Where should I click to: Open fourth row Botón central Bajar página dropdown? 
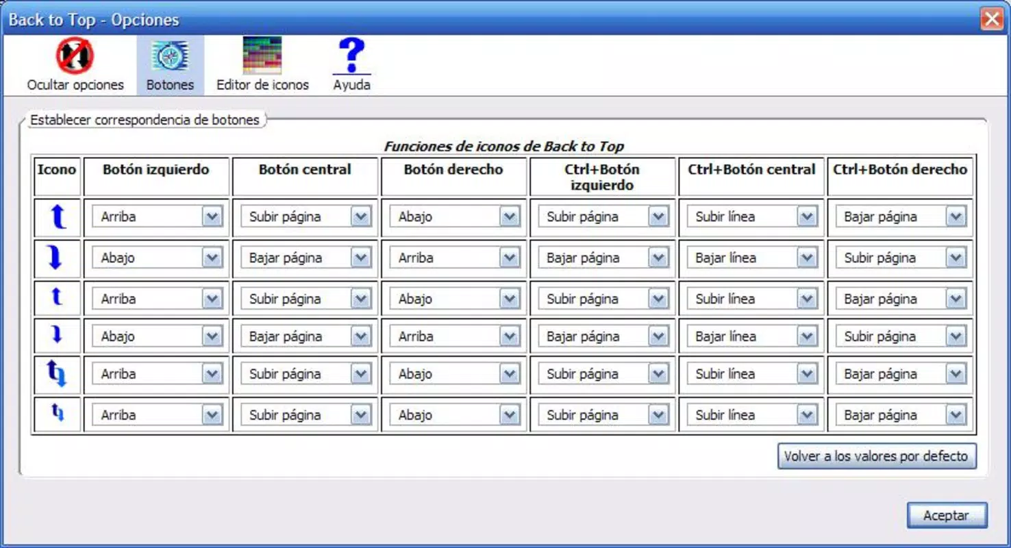pos(305,336)
